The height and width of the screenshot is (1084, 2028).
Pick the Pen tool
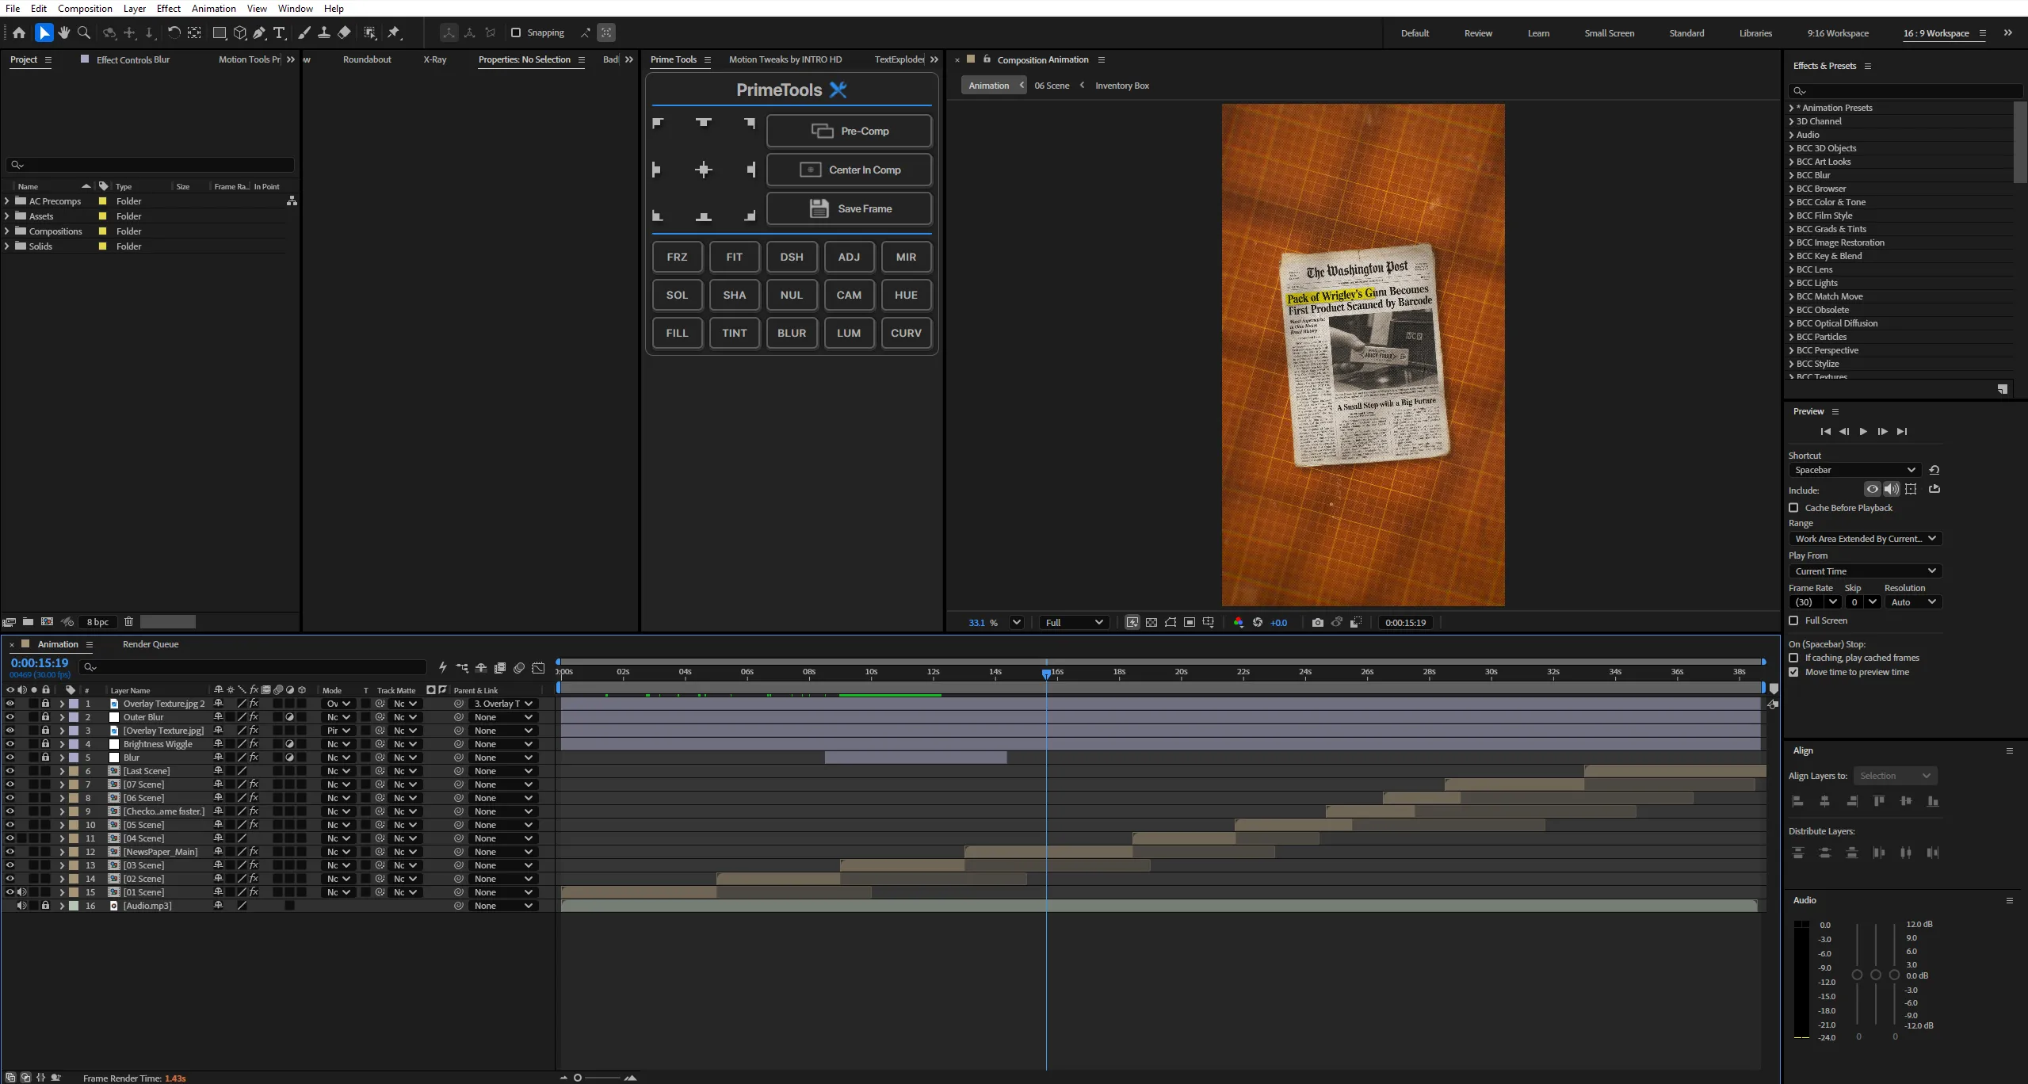259,32
